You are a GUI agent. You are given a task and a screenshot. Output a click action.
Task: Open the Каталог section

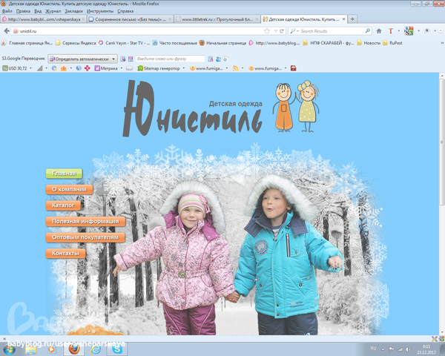click(65, 205)
